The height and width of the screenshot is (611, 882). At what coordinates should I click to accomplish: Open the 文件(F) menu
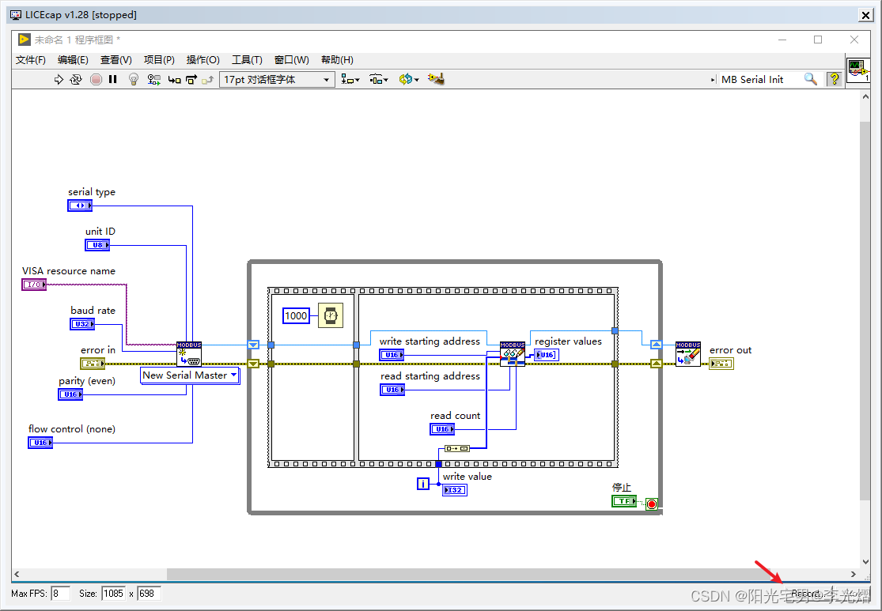pyautogui.click(x=30, y=59)
